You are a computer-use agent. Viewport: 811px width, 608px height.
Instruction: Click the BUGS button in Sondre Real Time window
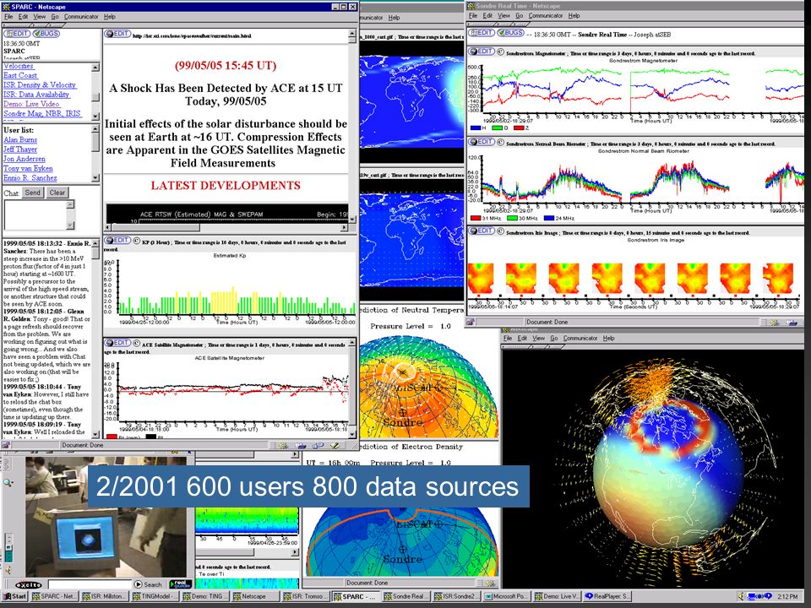click(510, 33)
